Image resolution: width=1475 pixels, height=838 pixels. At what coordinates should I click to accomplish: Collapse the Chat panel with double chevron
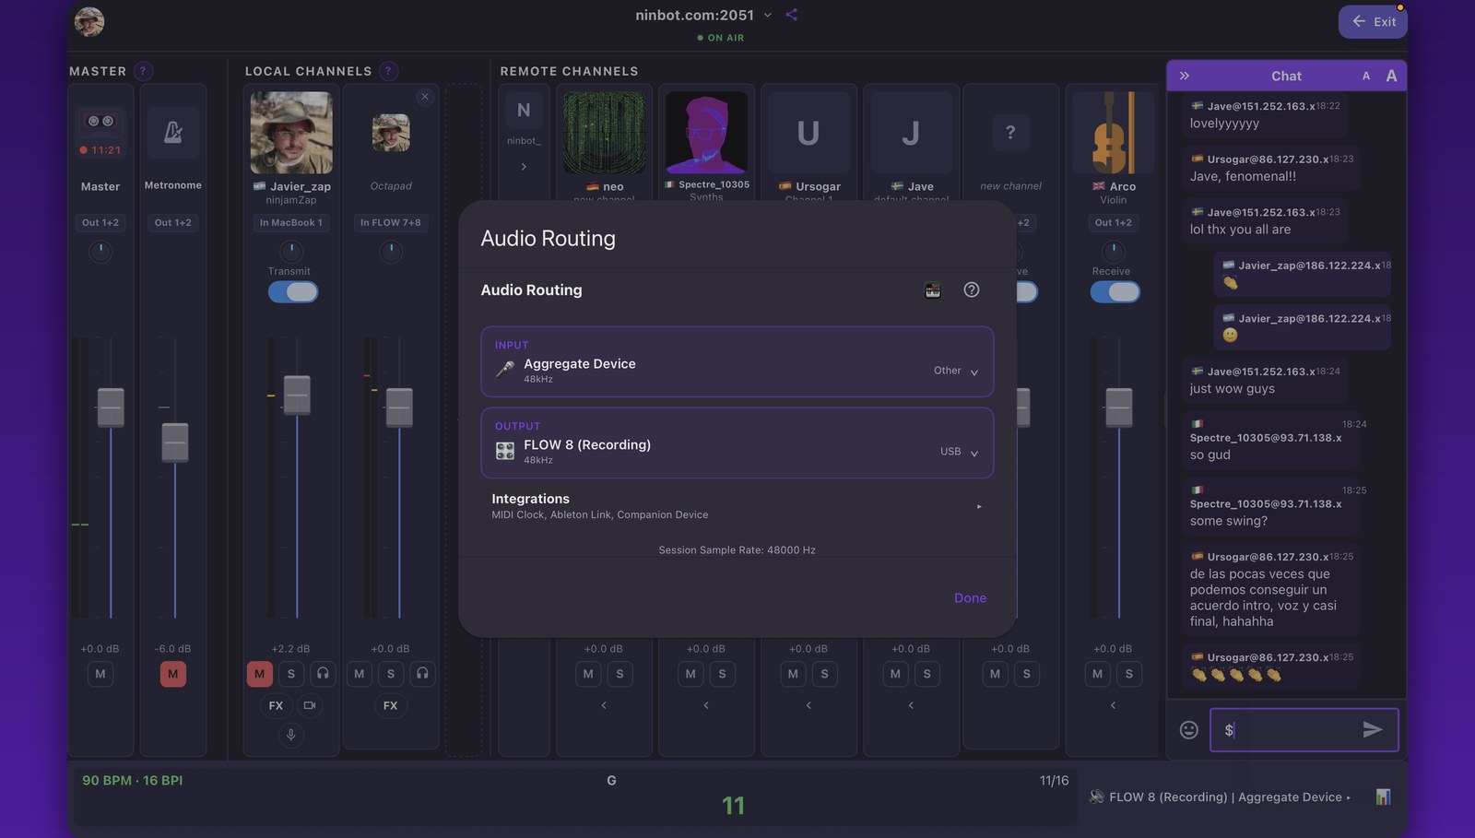pyautogui.click(x=1185, y=76)
